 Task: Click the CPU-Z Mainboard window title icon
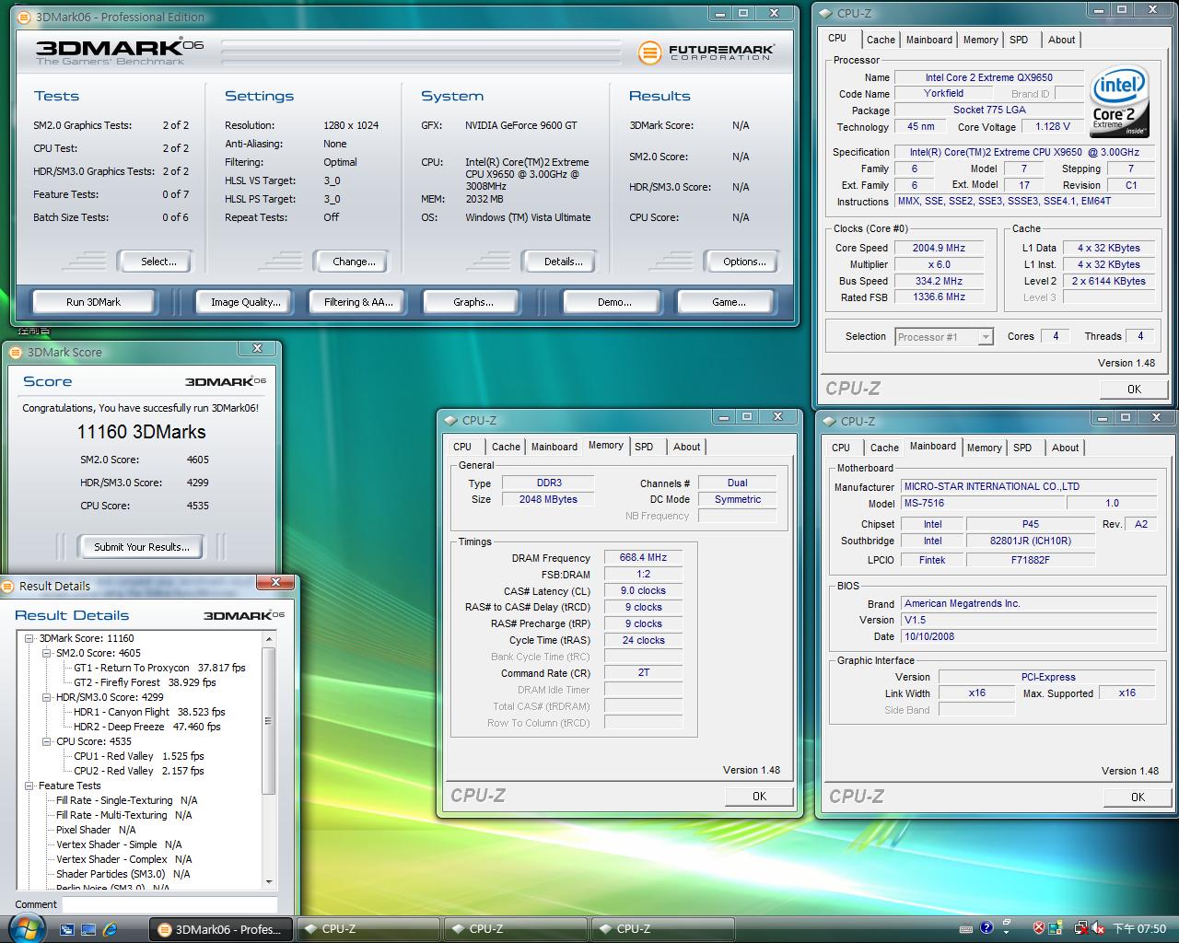pos(830,421)
